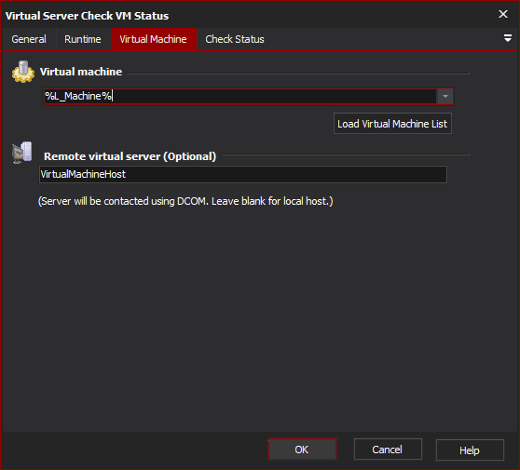520x470 pixels.
Task: Switch to the General tab
Action: (x=29, y=39)
